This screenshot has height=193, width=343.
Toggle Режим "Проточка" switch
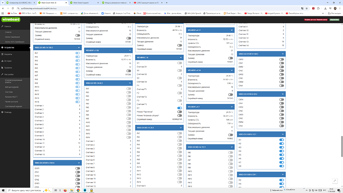[x=179, y=111]
